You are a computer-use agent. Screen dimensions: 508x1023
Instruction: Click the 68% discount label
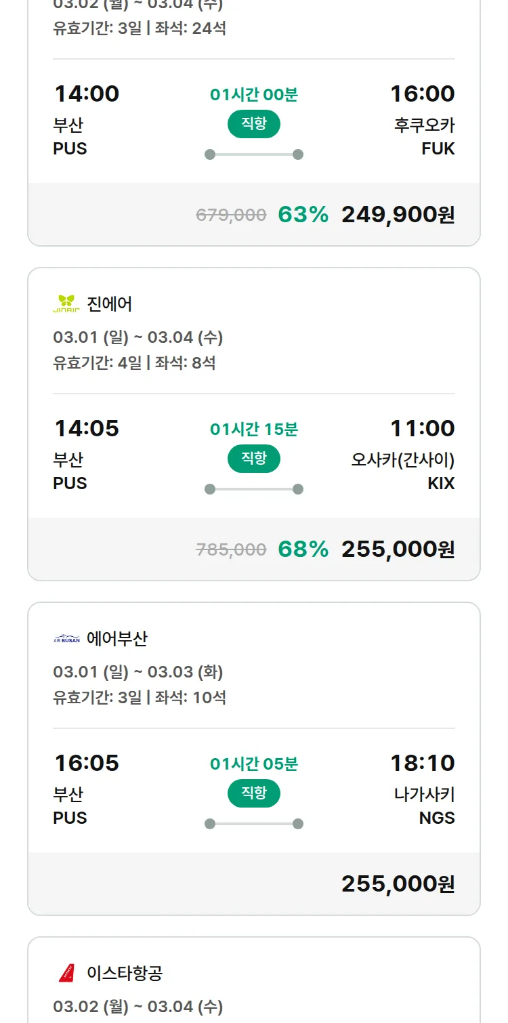(303, 549)
